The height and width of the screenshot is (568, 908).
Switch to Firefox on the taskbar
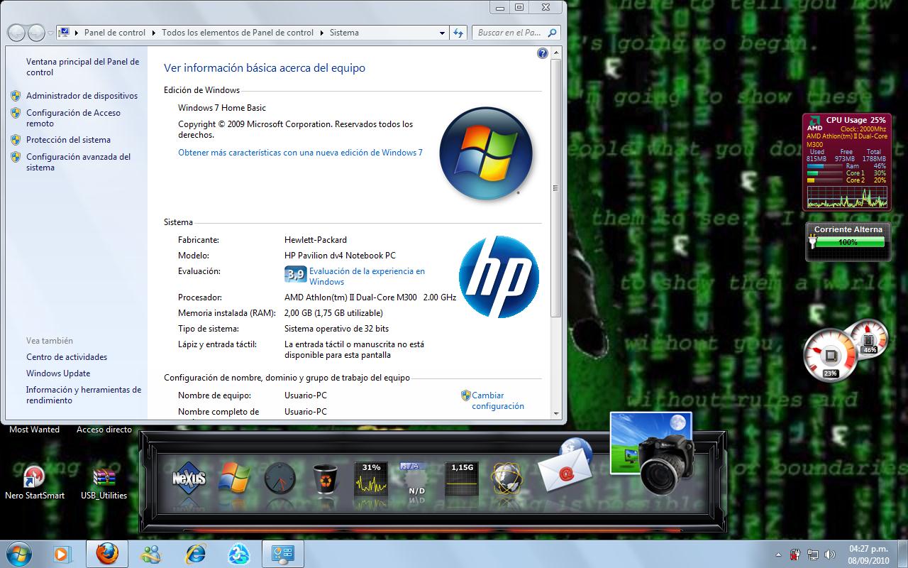pos(107,554)
